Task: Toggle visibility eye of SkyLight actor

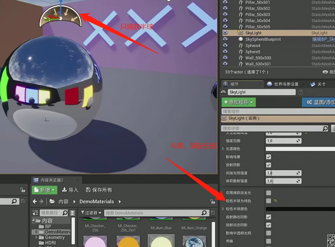Action: coord(225,33)
